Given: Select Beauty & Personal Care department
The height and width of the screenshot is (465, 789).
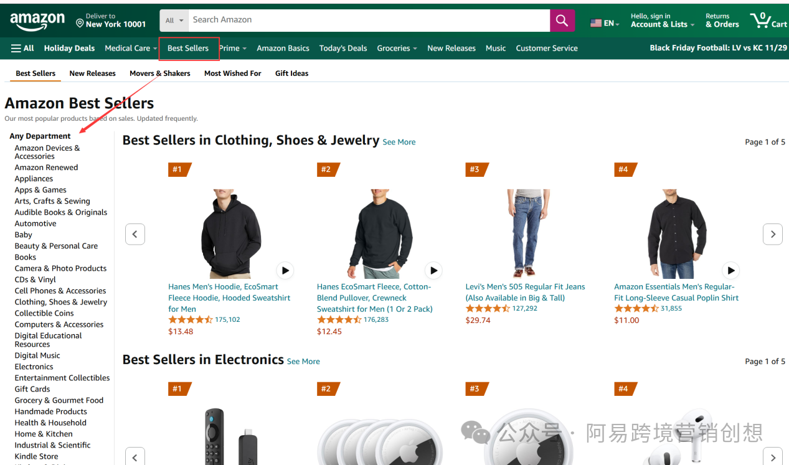Looking at the screenshot, I should pos(56,246).
